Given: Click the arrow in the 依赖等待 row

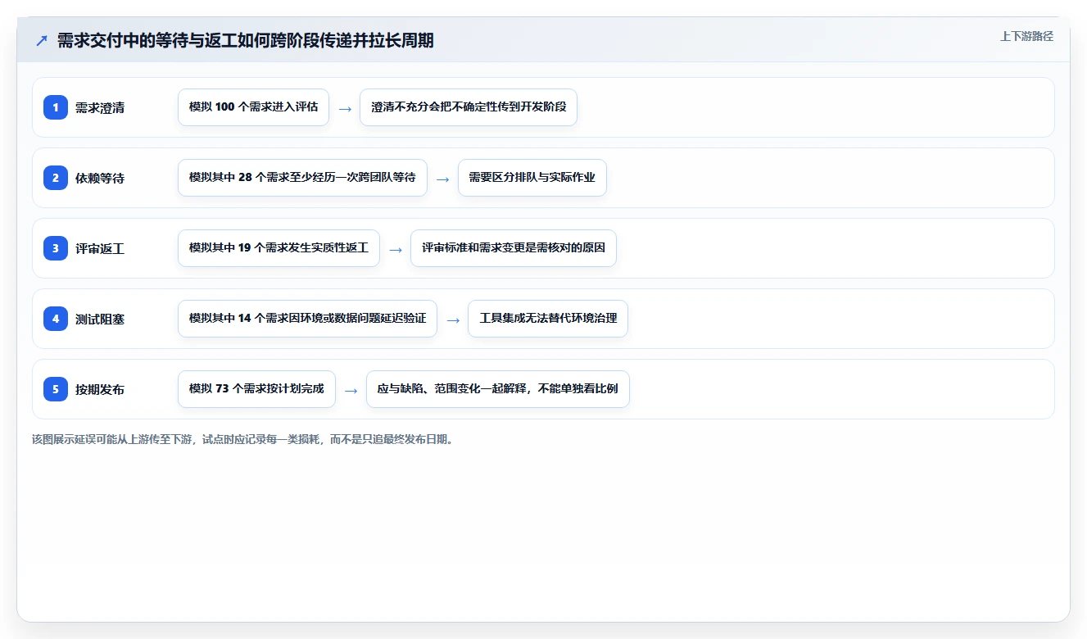Looking at the screenshot, I should [442, 179].
